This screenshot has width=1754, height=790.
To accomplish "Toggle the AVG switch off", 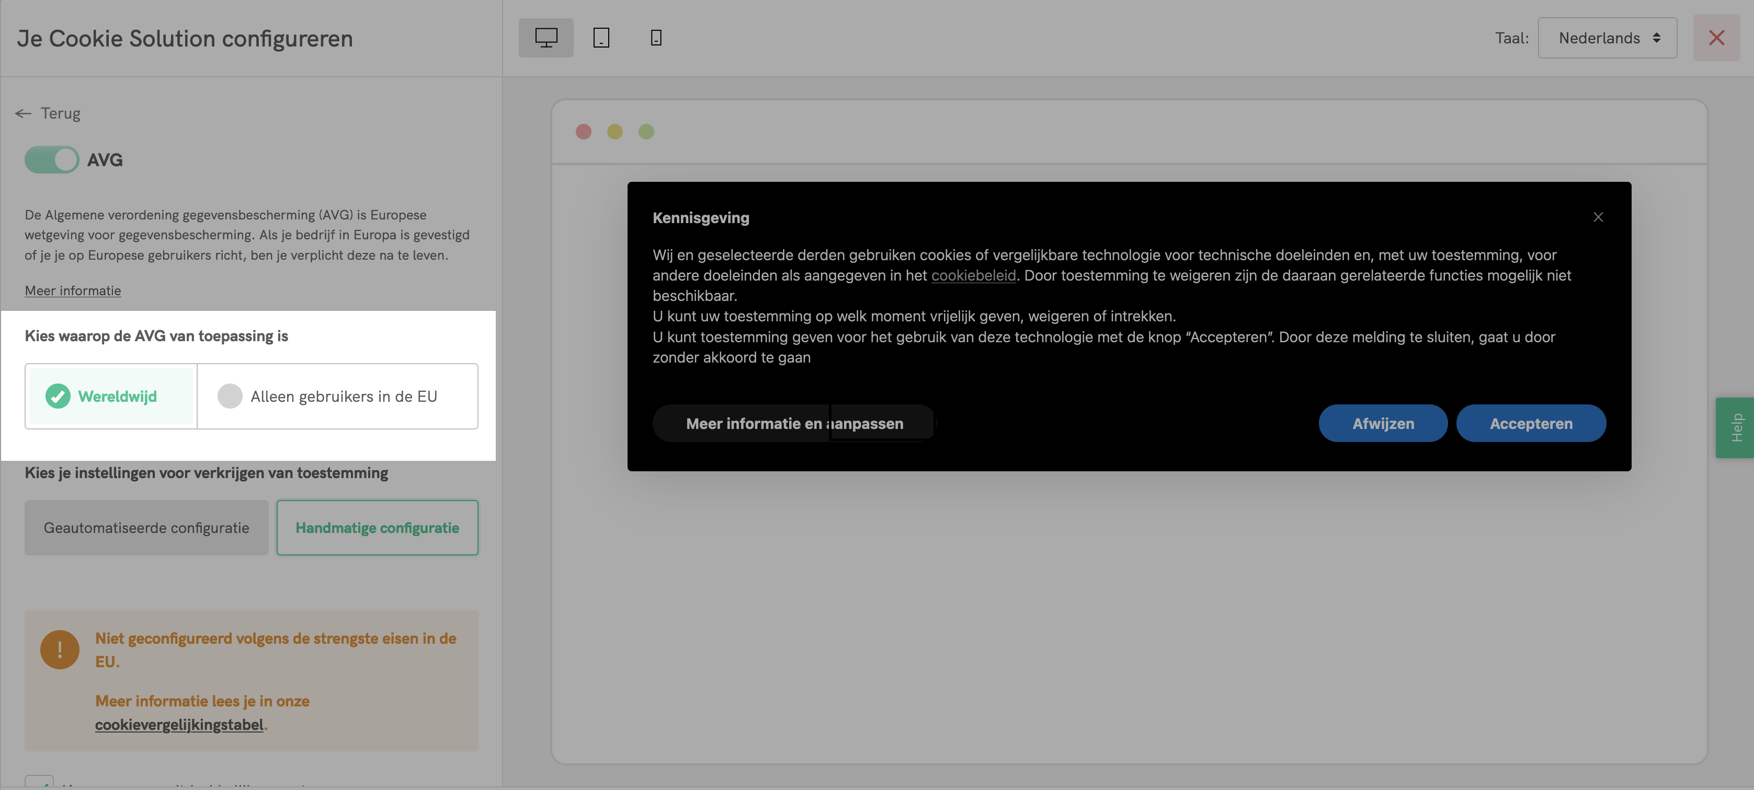I will [52, 160].
